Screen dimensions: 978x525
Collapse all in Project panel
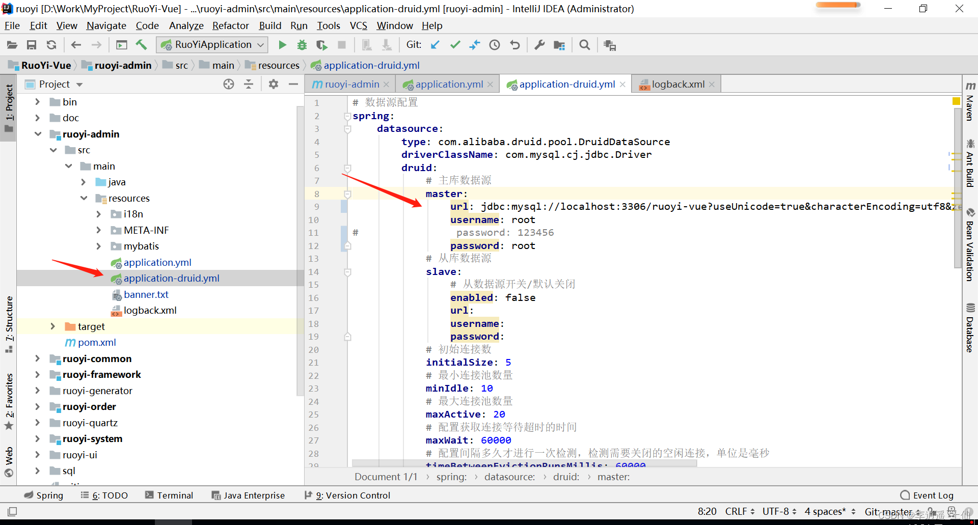pos(249,84)
